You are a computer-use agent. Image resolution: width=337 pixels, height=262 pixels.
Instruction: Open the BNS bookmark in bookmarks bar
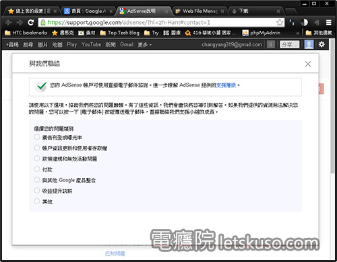pos(172,33)
